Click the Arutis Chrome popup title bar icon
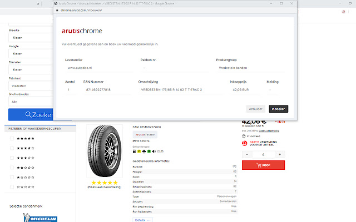 56,3
